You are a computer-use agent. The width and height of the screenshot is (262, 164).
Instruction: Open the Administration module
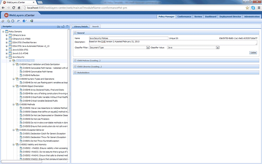pyautogui.click(x=252, y=17)
